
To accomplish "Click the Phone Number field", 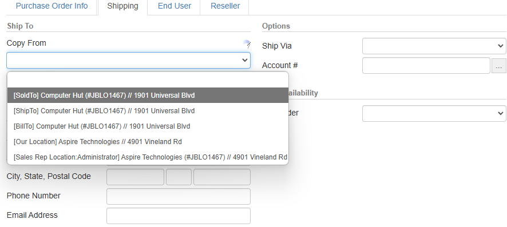I will 179,196.
